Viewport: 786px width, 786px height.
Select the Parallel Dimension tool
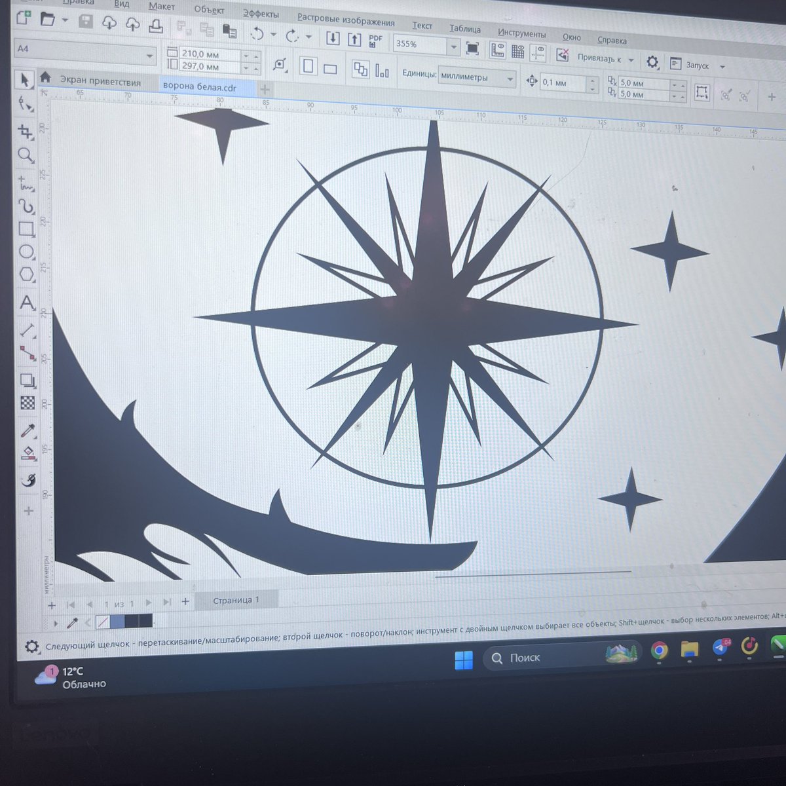pos(28,329)
